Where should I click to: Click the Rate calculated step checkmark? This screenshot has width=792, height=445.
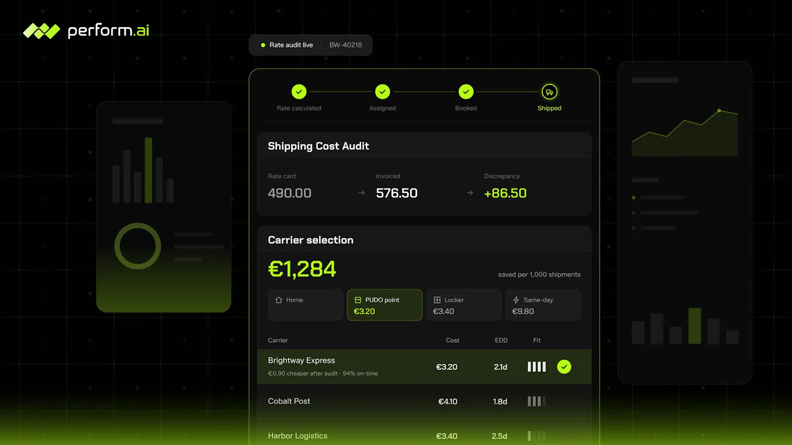click(299, 92)
